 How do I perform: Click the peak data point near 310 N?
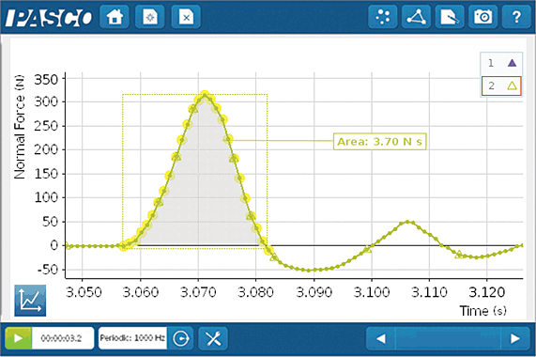[205, 95]
